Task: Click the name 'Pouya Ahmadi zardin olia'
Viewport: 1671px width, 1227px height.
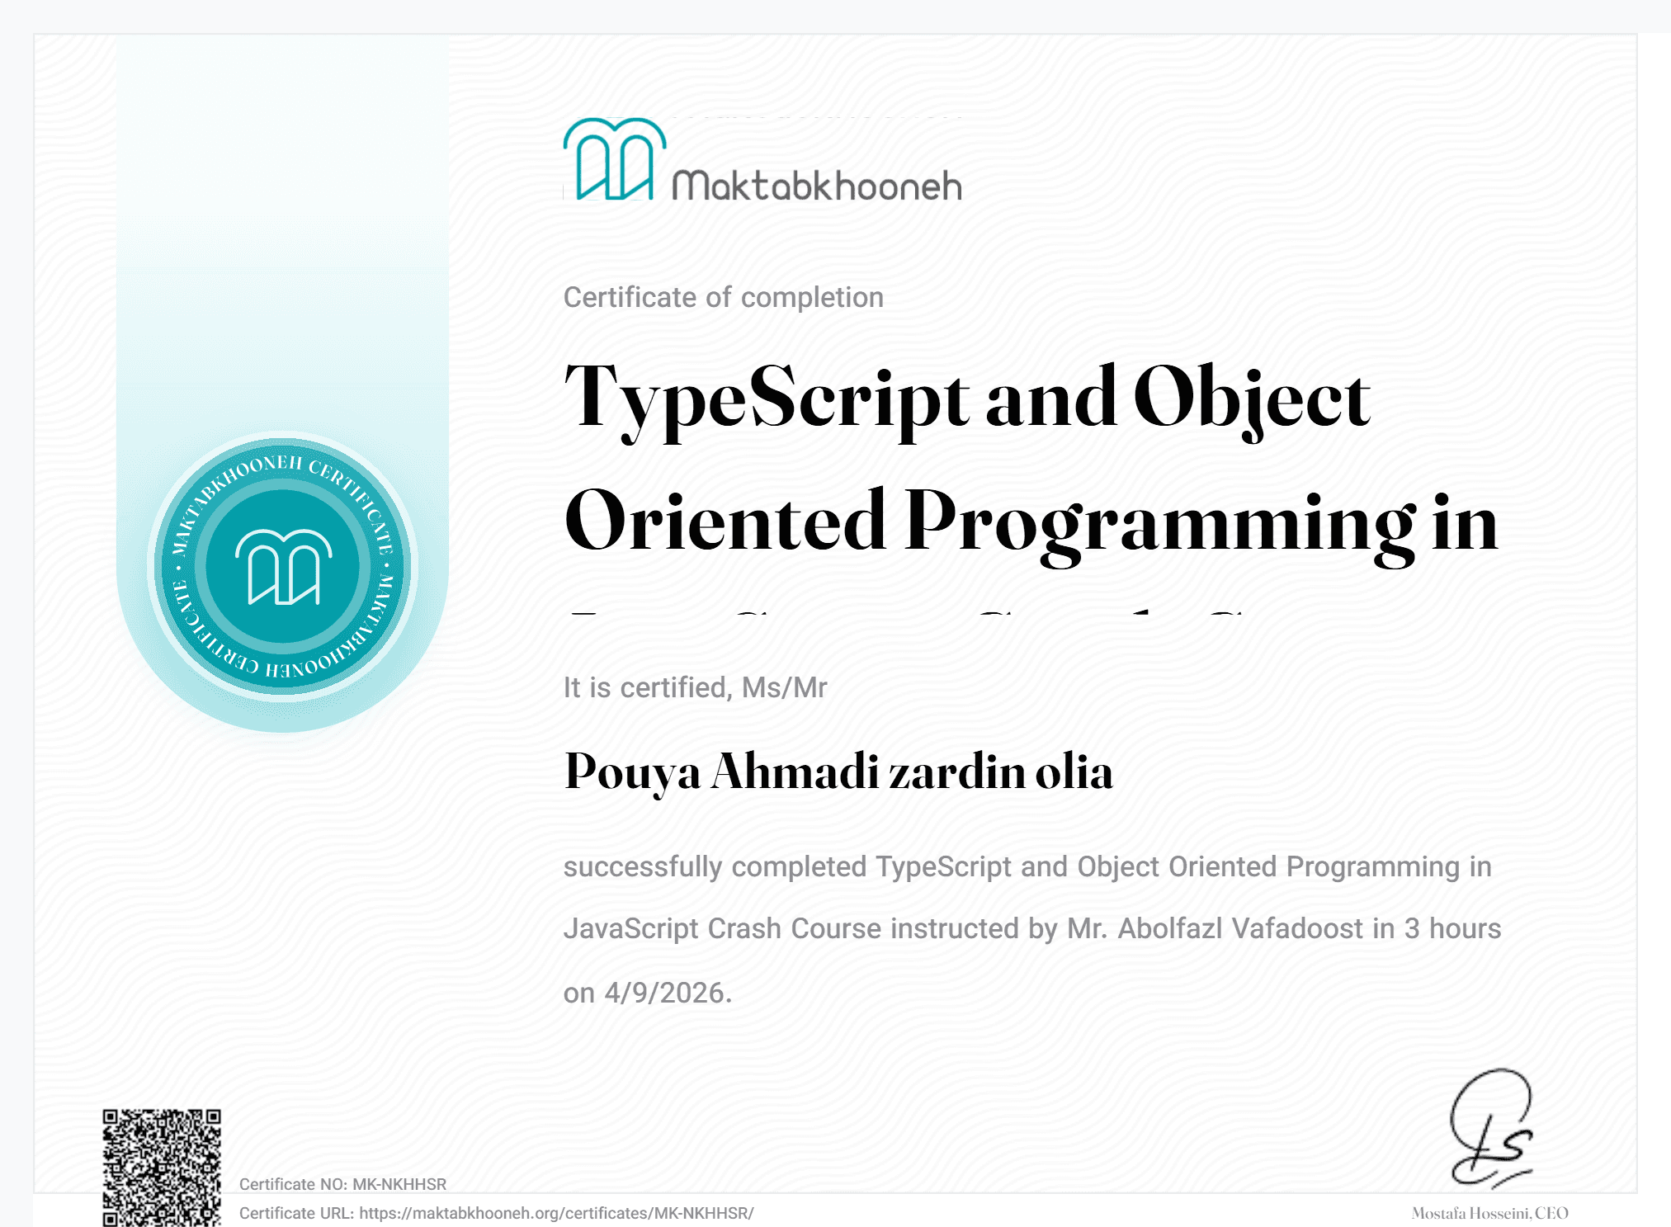Action: tap(838, 772)
